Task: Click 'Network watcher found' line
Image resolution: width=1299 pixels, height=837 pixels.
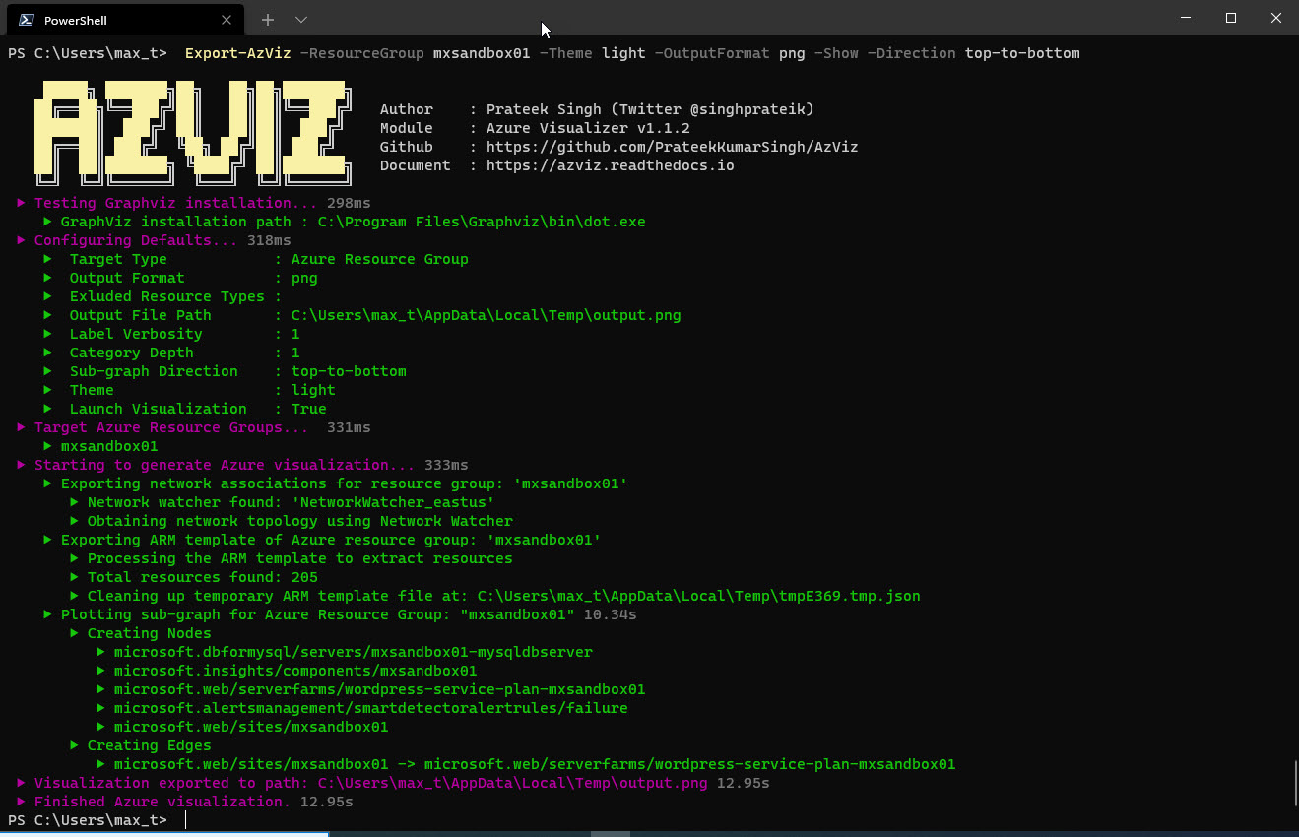Action: [x=283, y=502]
